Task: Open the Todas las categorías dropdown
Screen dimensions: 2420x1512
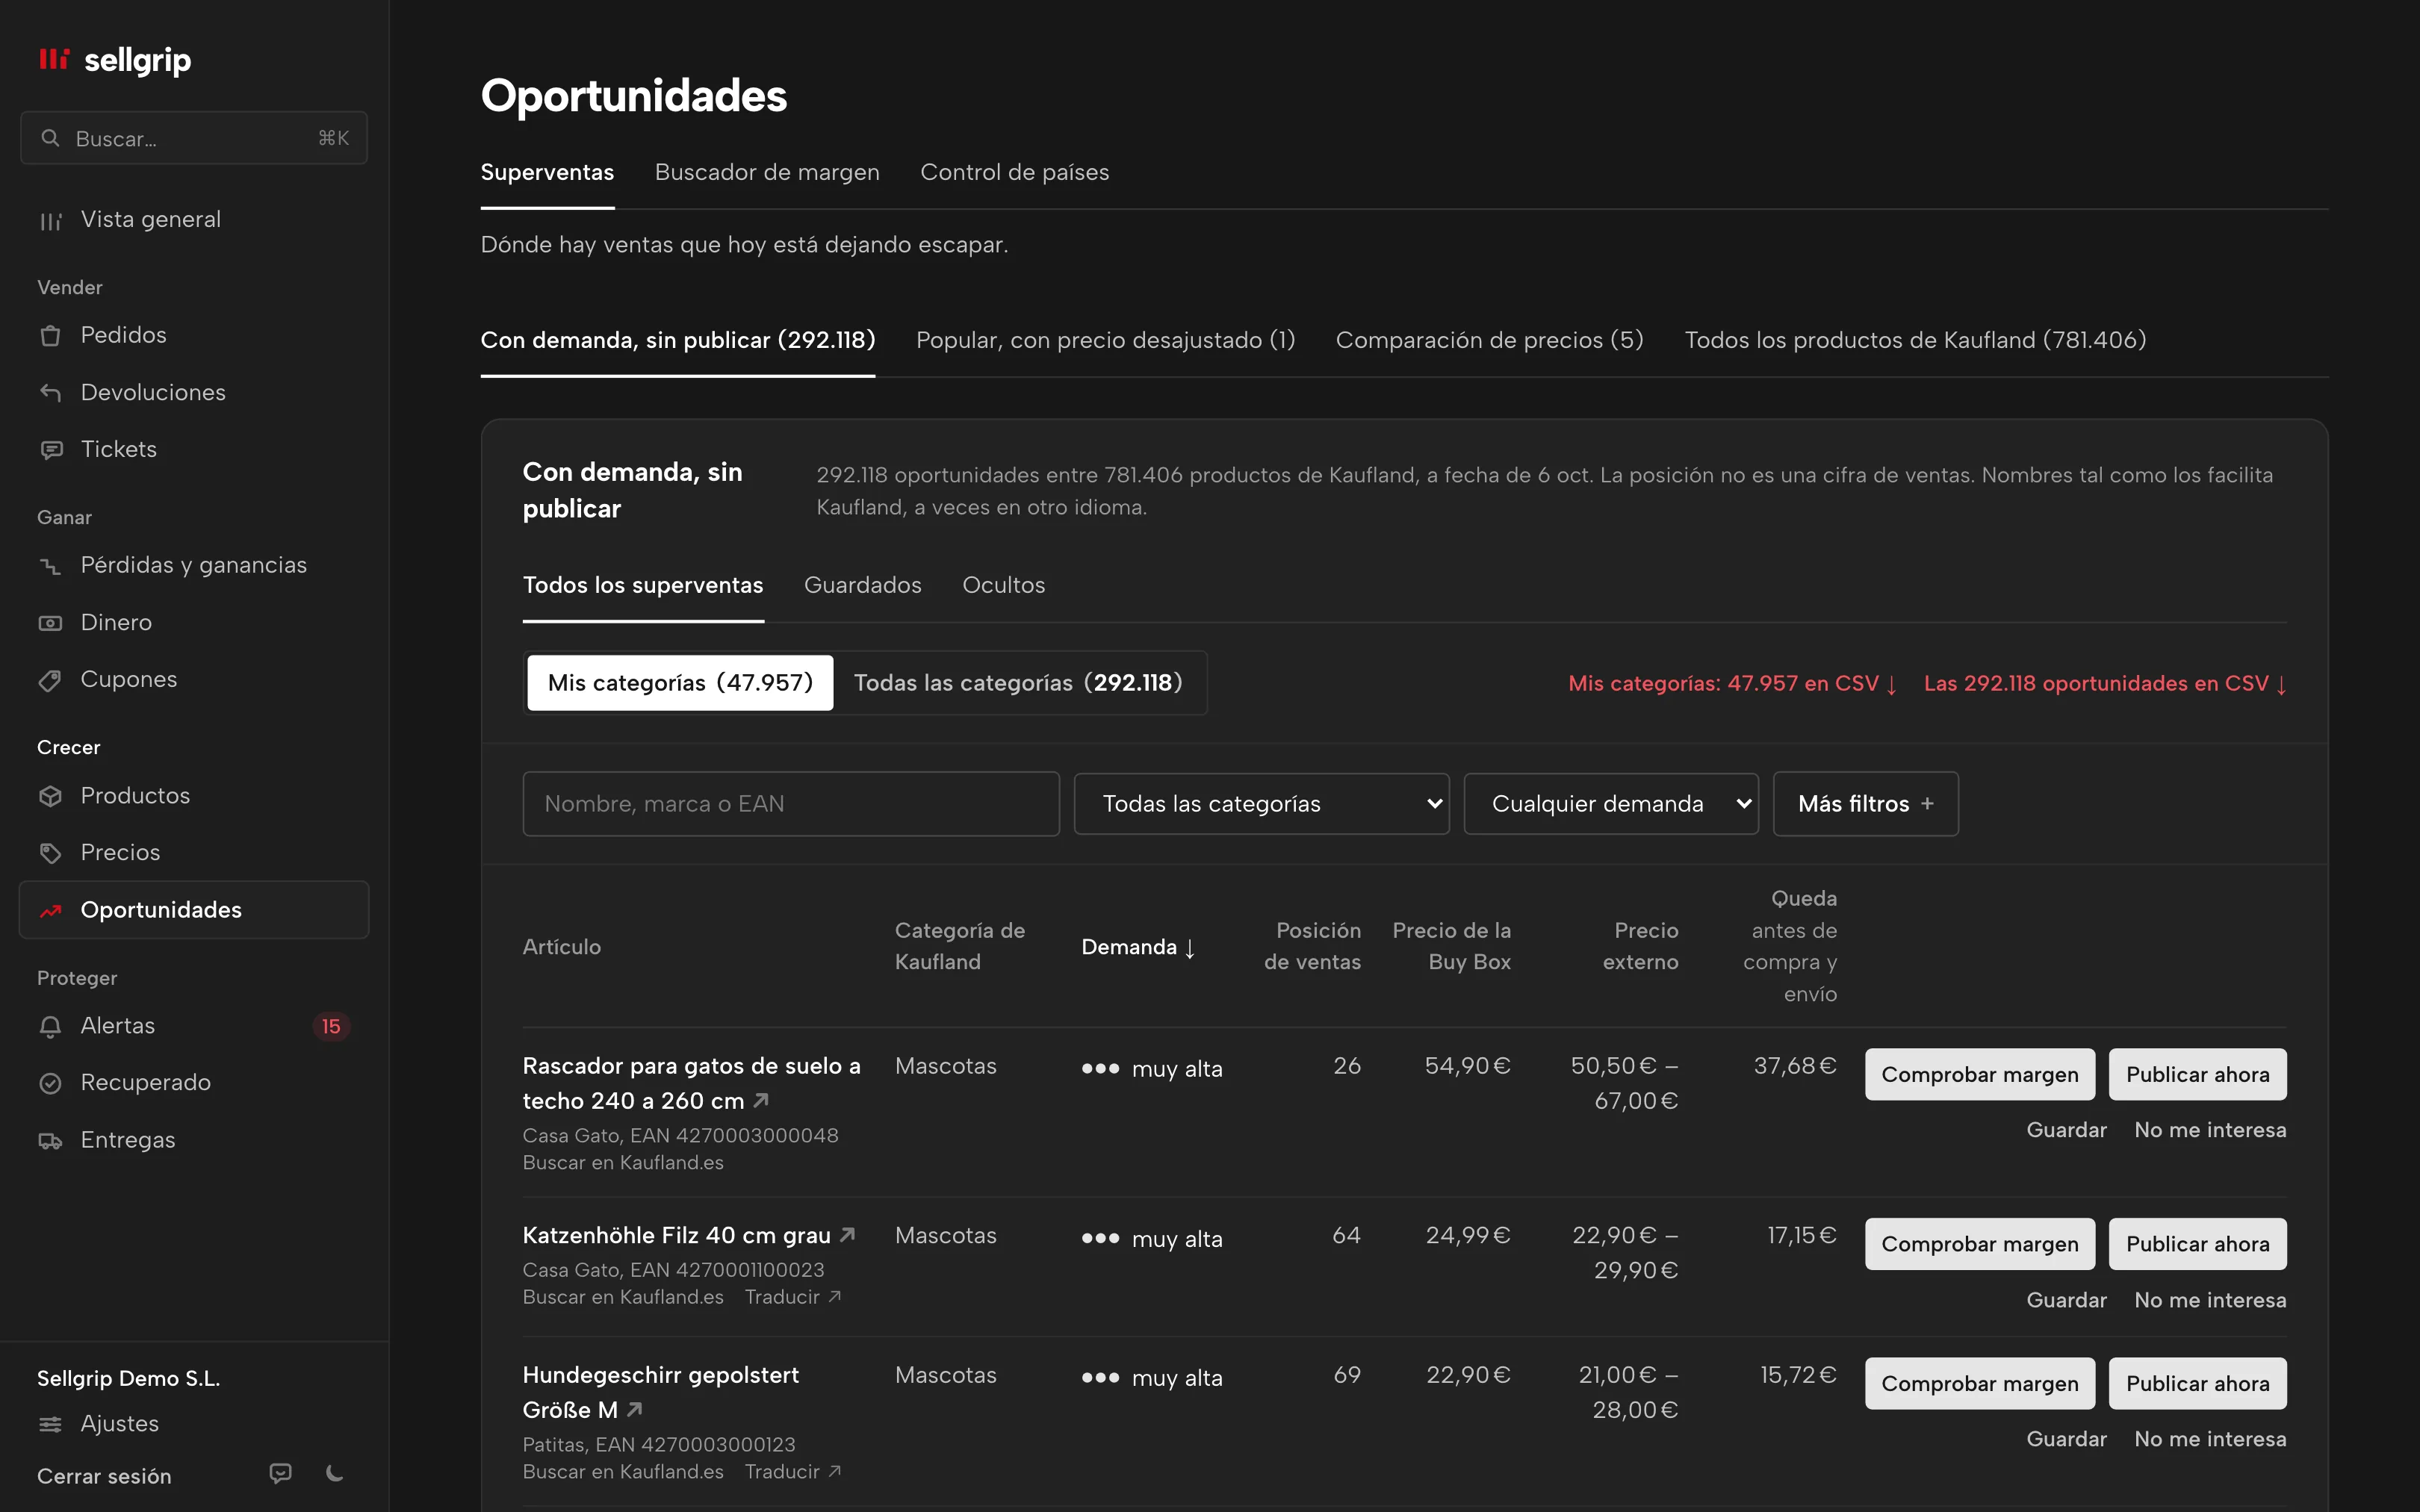Action: [1261, 804]
